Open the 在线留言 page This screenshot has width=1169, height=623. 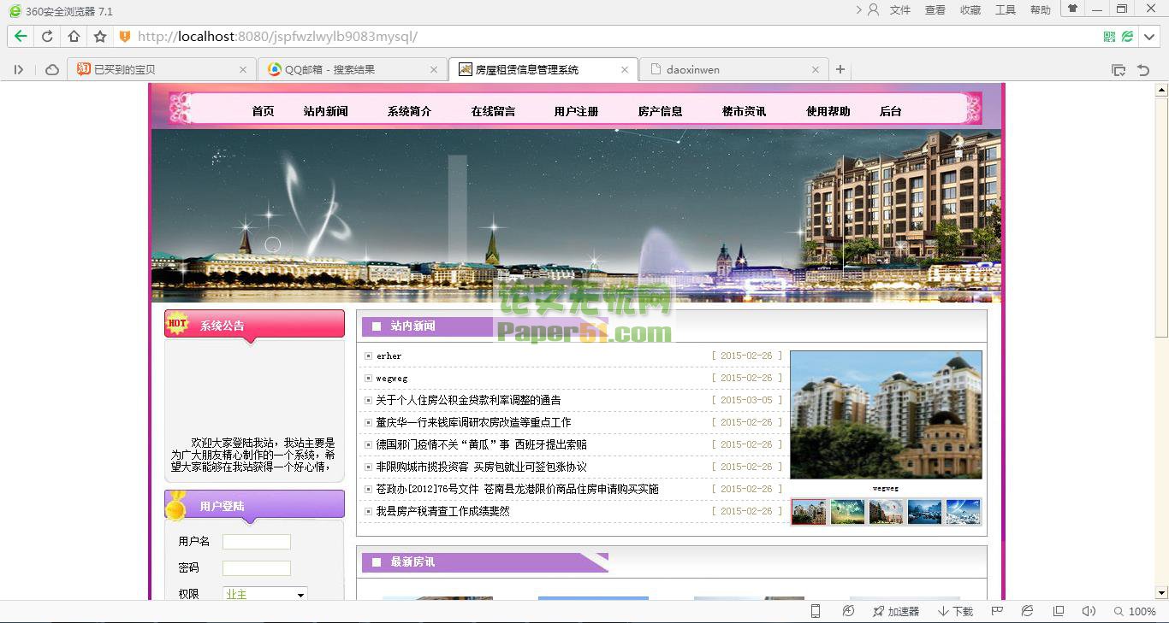click(493, 111)
